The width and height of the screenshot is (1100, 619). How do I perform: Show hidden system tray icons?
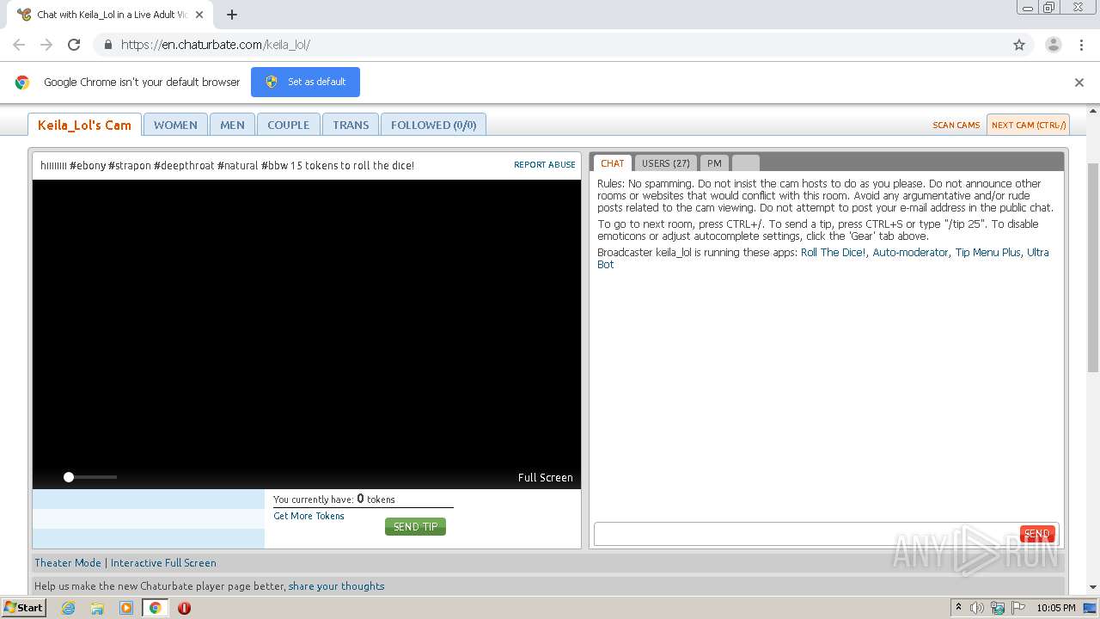958,608
